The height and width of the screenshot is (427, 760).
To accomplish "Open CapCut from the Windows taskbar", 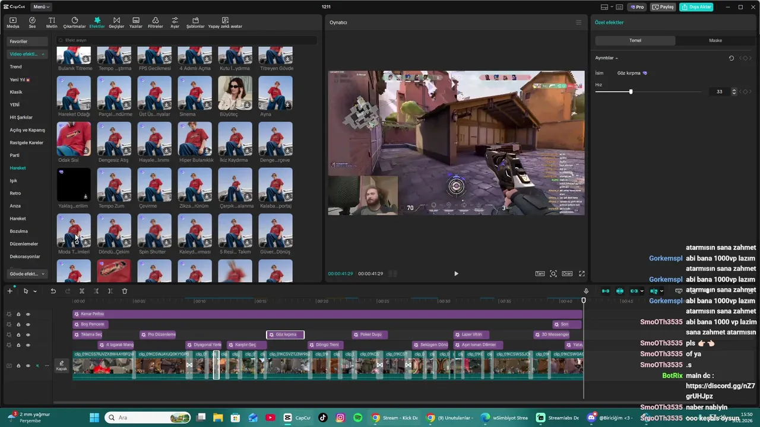I will tap(297, 418).
